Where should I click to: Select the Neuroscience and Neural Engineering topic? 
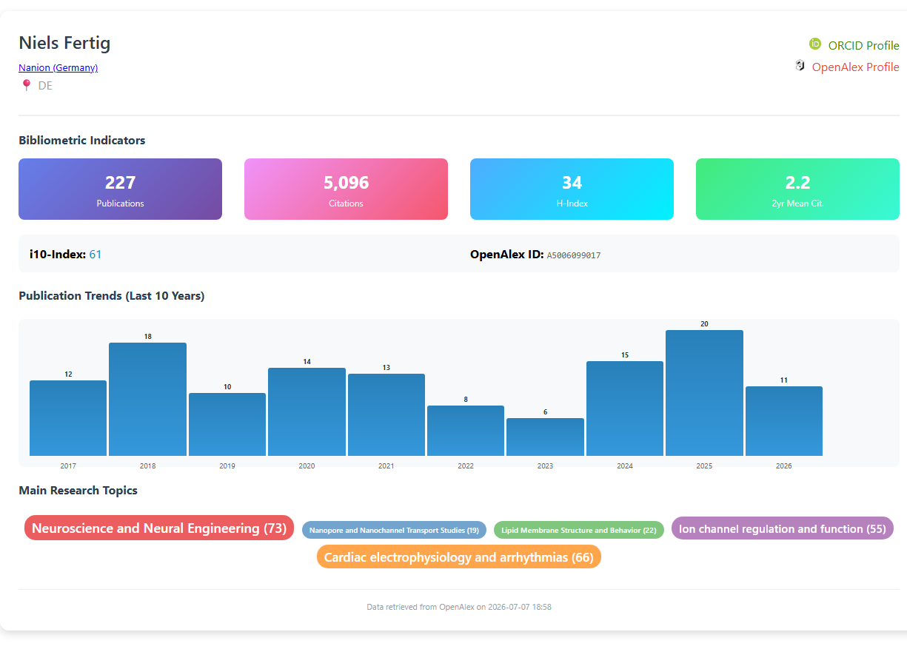159,528
